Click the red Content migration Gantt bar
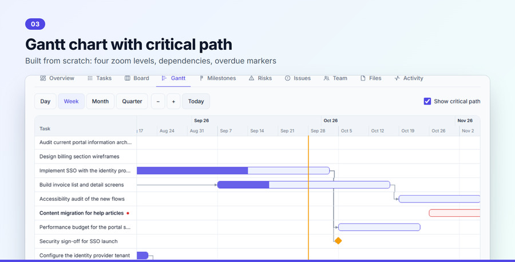 tap(454, 213)
